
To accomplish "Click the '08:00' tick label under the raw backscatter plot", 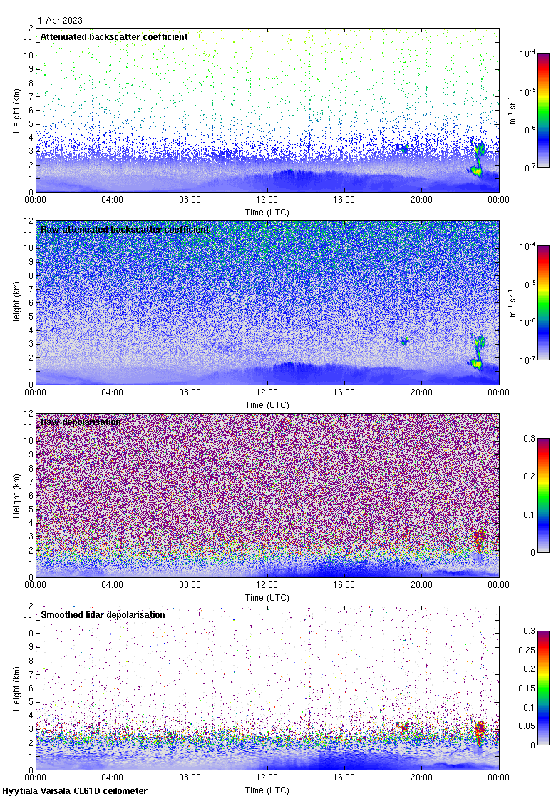I will pos(190,392).
